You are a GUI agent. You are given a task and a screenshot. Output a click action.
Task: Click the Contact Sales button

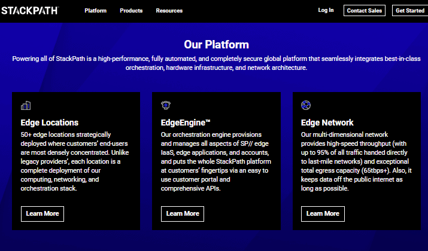(365, 11)
